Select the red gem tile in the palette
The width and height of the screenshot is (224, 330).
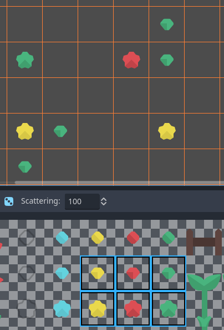coord(133,273)
